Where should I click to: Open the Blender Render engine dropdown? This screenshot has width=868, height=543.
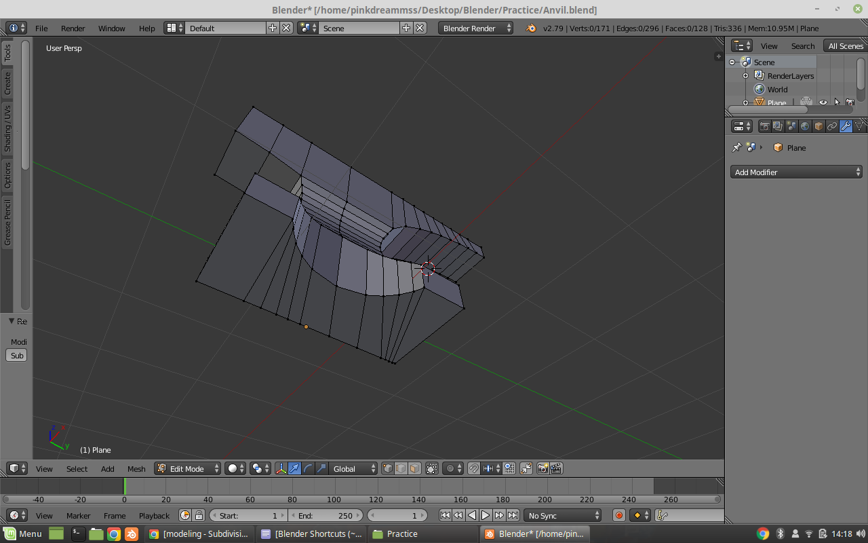476,28
